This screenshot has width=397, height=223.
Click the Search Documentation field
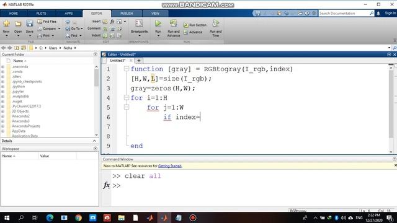344,13
